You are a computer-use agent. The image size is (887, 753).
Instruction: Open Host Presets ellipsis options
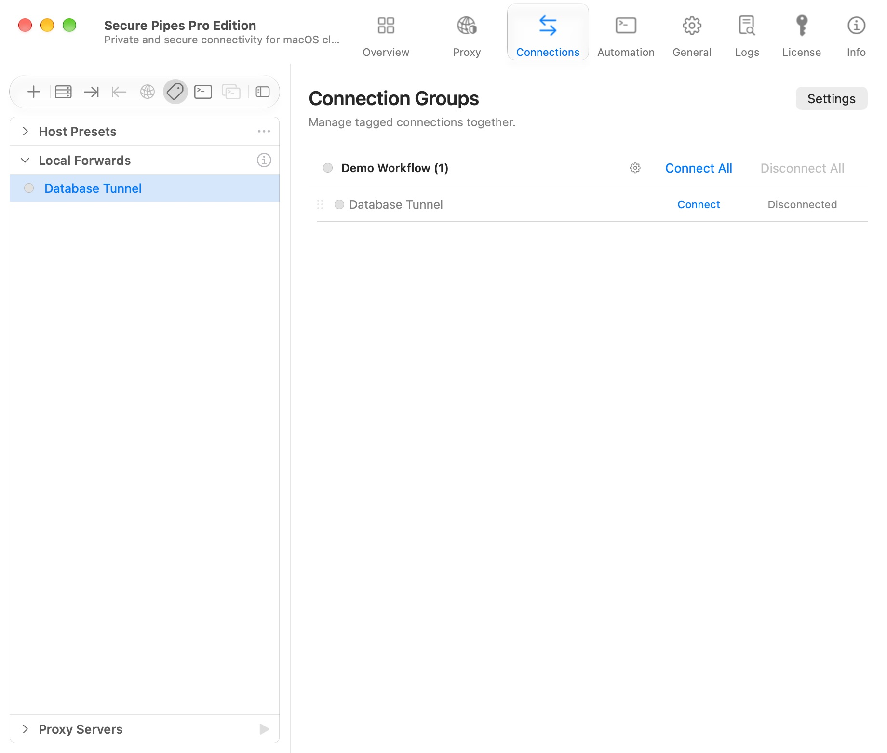[264, 131]
